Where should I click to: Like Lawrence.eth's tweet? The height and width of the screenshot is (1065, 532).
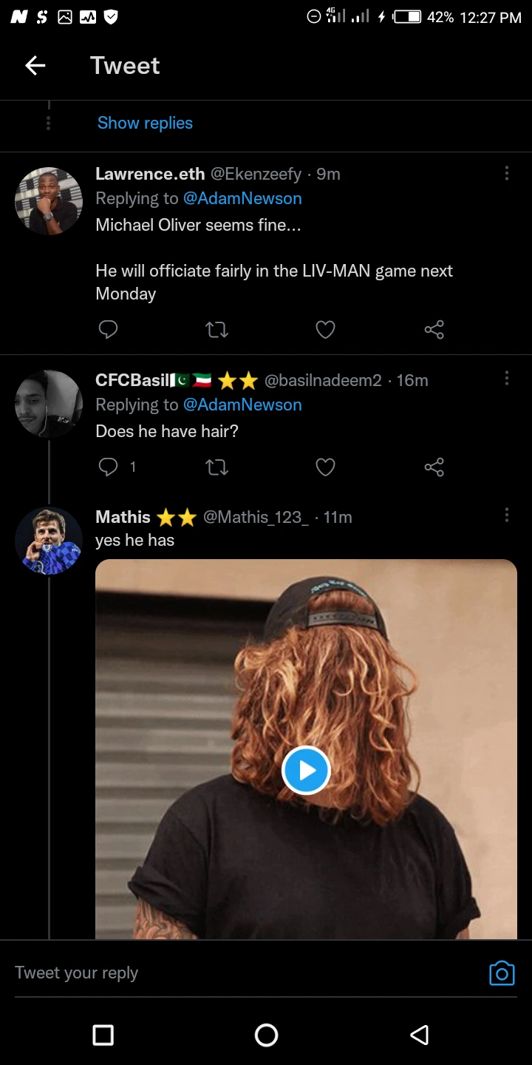325,329
